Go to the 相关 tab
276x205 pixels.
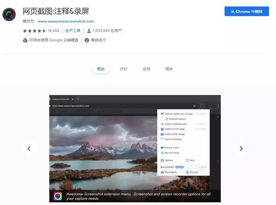pos(169,69)
